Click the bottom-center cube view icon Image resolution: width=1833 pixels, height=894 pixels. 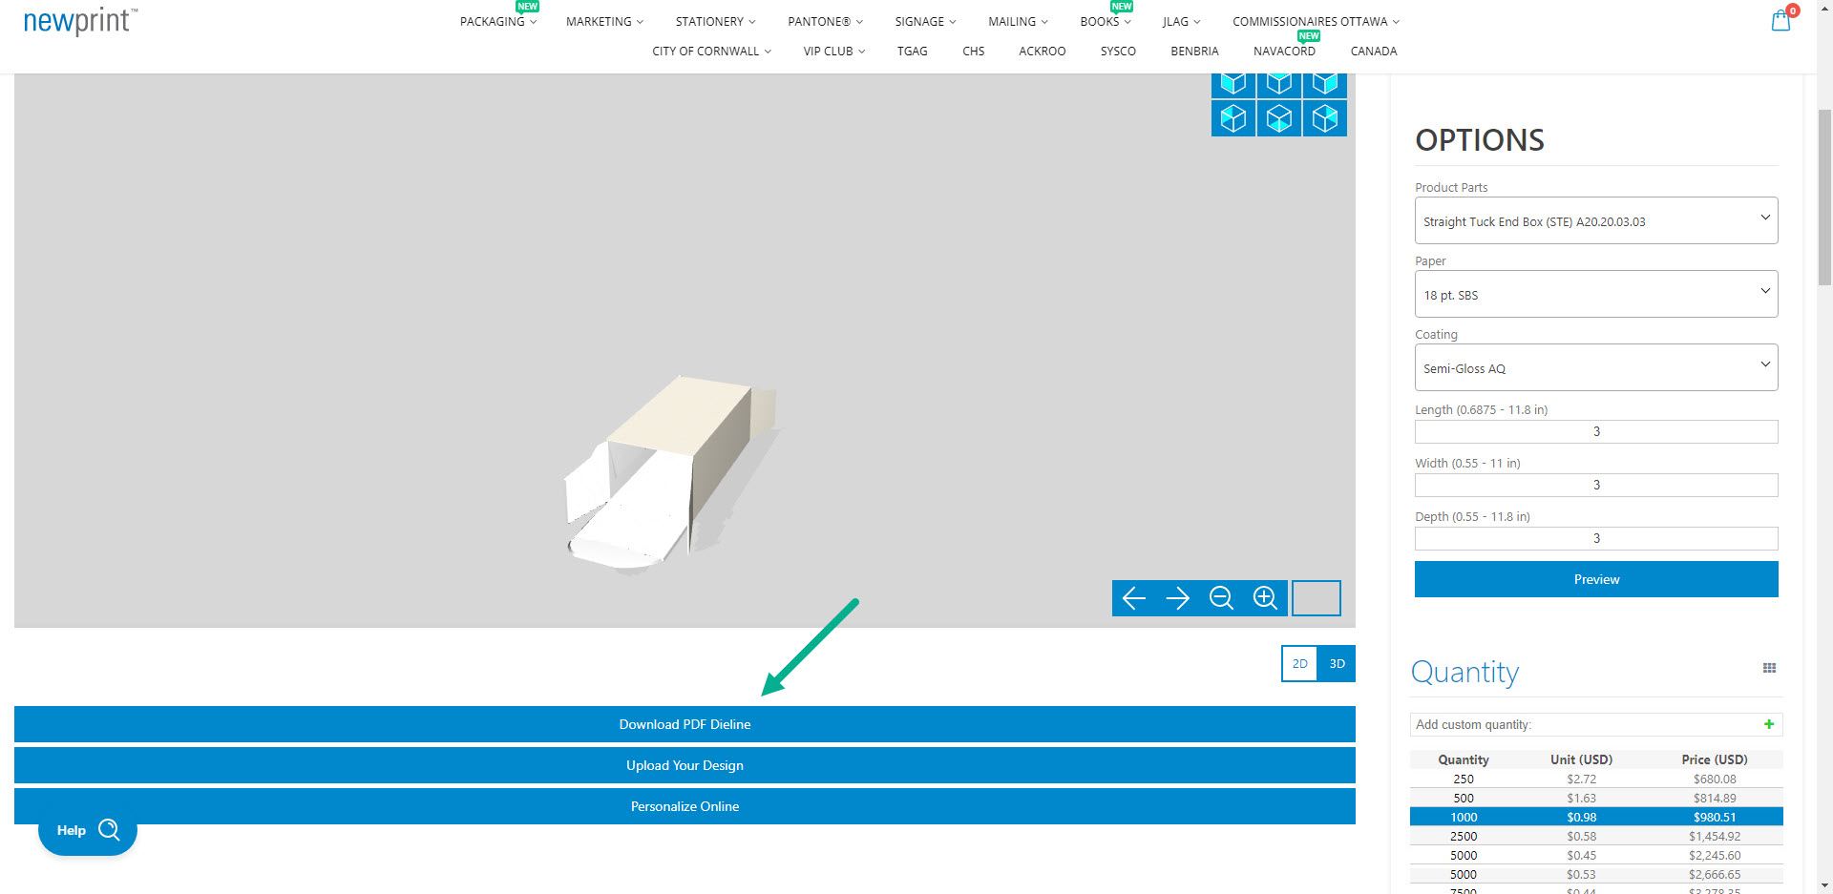pyautogui.click(x=1278, y=118)
